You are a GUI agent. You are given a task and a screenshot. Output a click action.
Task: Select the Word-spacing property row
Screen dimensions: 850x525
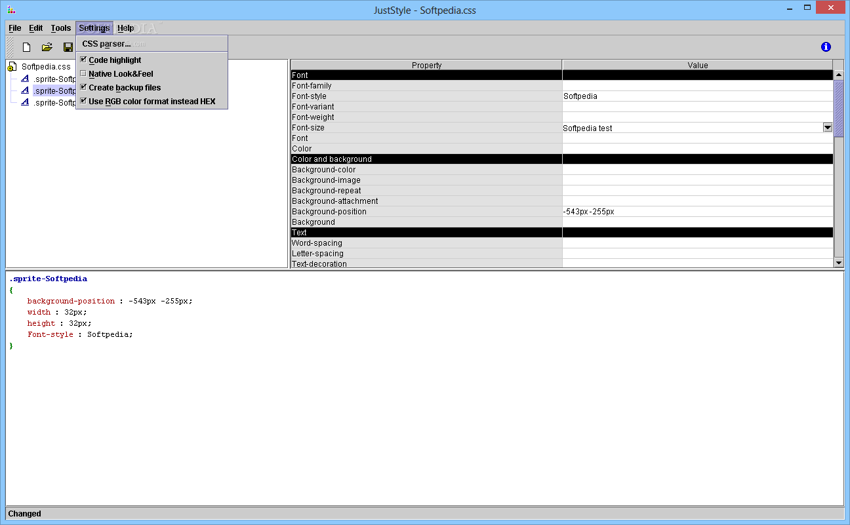pyautogui.click(x=426, y=243)
